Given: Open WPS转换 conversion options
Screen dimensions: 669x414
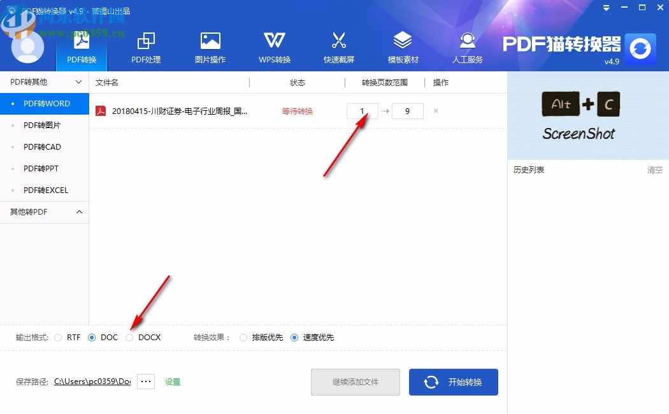Looking at the screenshot, I should click(274, 46).
